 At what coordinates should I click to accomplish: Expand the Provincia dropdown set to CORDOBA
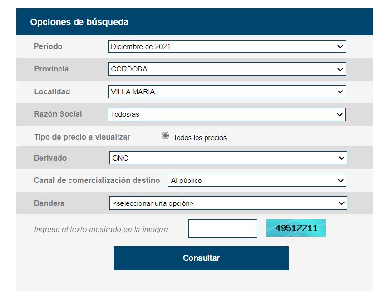click(x=227, y=69)
